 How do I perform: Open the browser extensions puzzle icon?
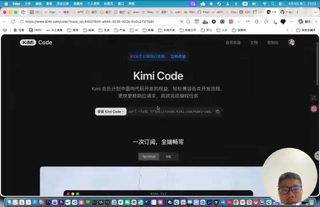[x=257, y=22]
